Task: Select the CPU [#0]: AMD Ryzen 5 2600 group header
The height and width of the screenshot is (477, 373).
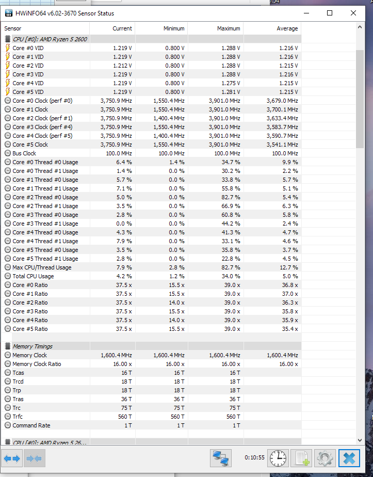Action: tap(151, 39)
